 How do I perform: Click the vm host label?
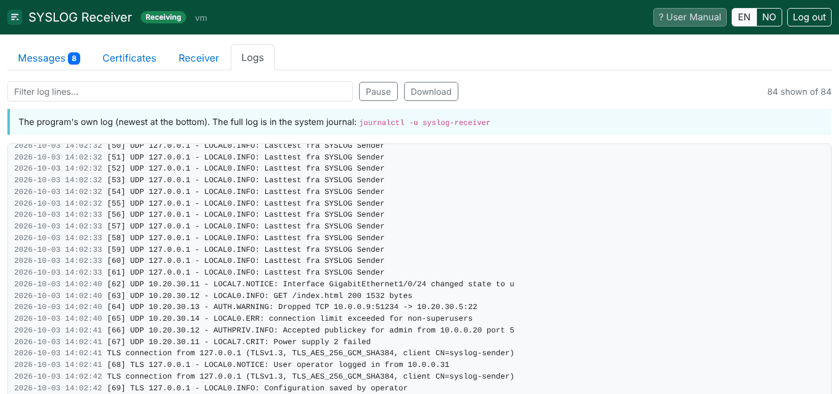[201, 18]
